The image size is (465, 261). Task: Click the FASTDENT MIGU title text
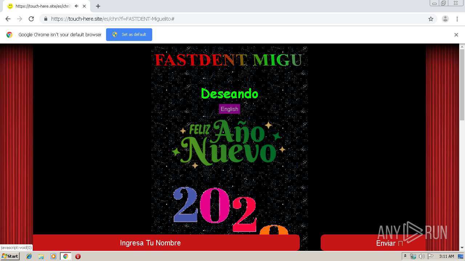coord(228,60)
